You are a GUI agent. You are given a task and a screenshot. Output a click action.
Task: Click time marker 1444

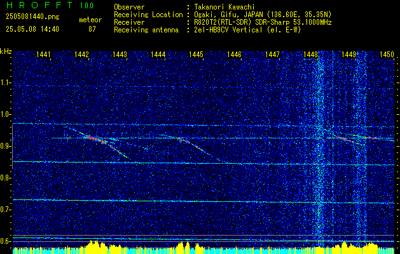(158, 54)
